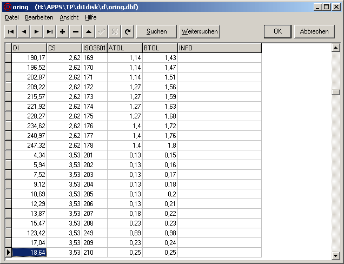Delete current record with minus icon
344x264 pixels.
[76, 31]
